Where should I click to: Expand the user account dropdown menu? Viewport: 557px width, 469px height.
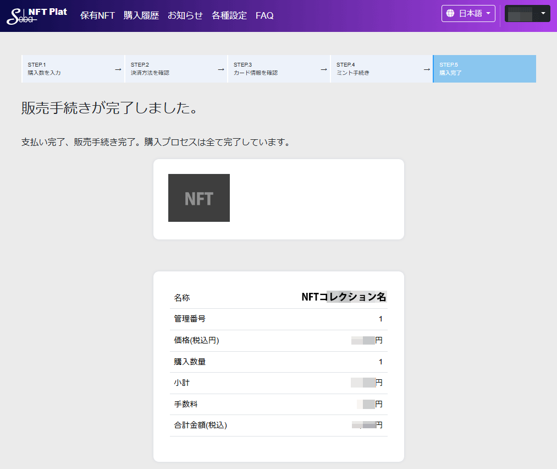(x=527, y=13)
